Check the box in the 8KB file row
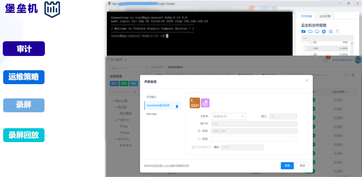362x177 pixels. 305,42
